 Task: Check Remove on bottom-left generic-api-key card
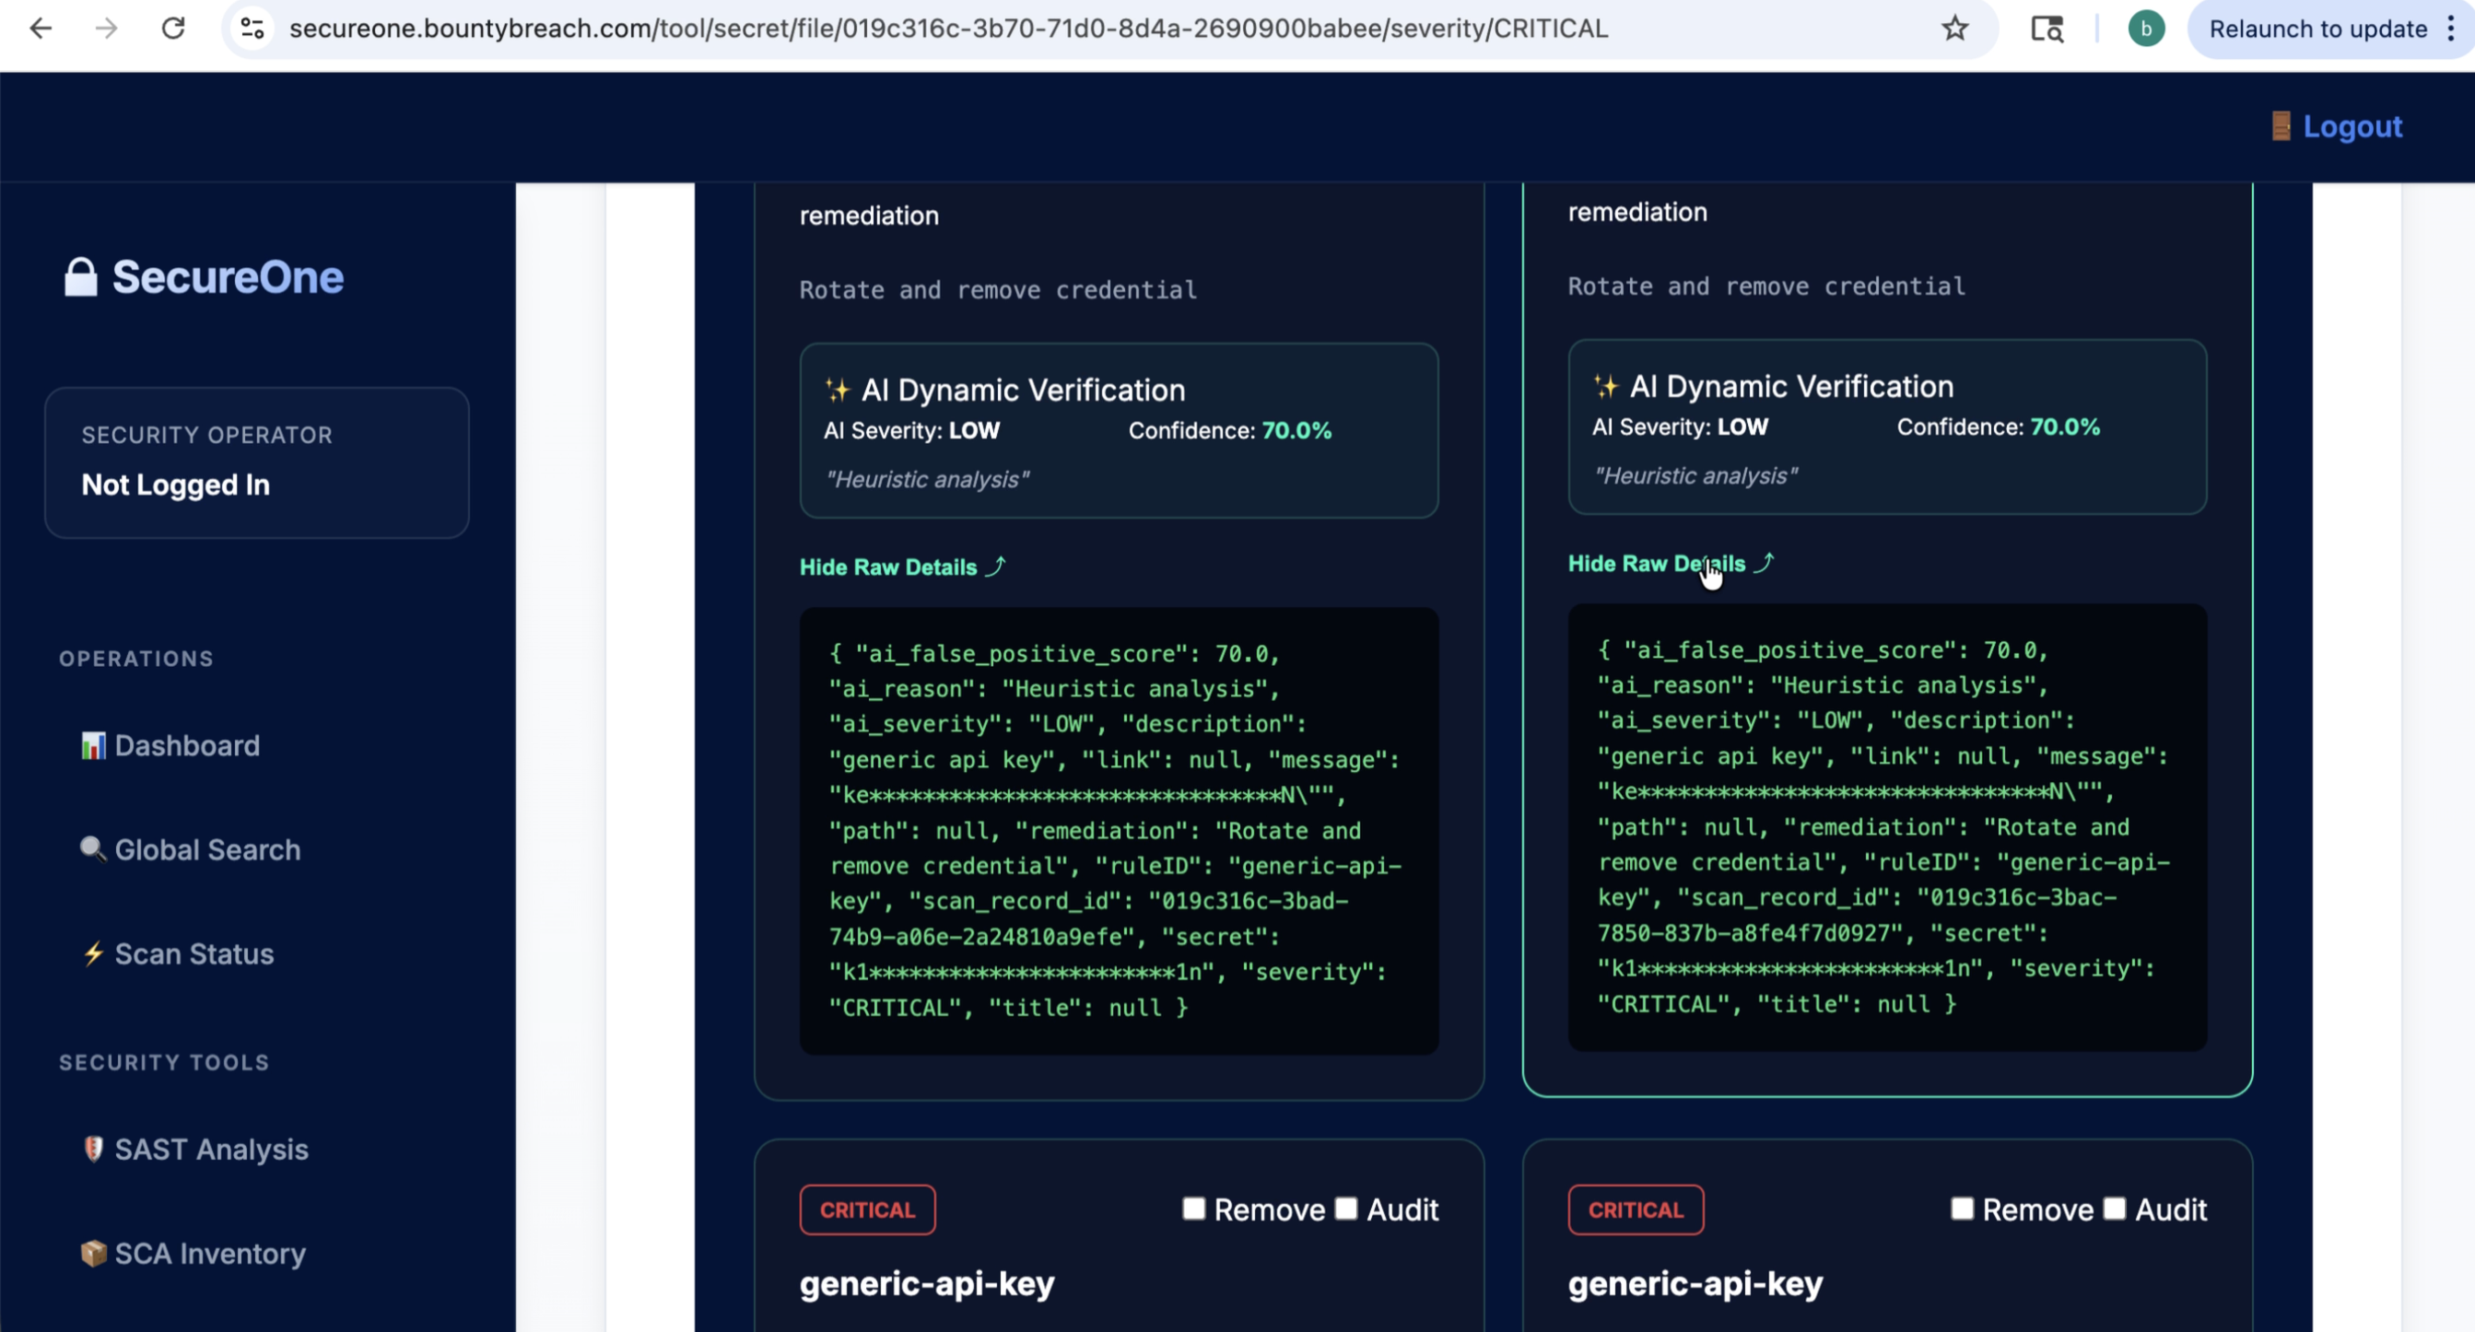pyautogui.click(x=1193, y=1209)
